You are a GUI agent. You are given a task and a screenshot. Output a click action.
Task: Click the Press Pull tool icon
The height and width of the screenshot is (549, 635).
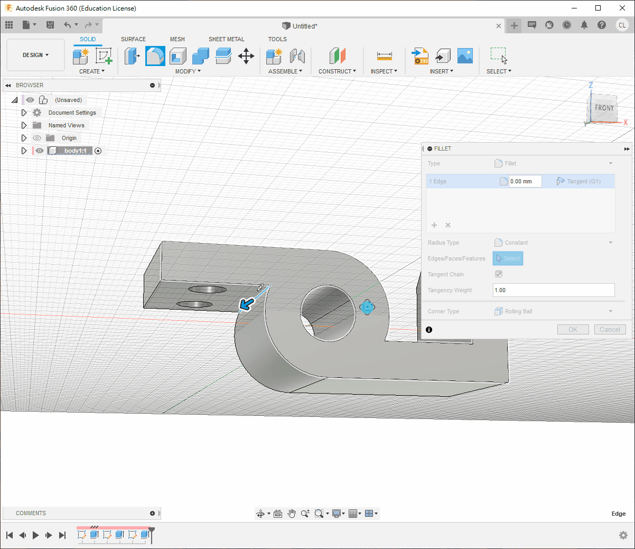132,56
